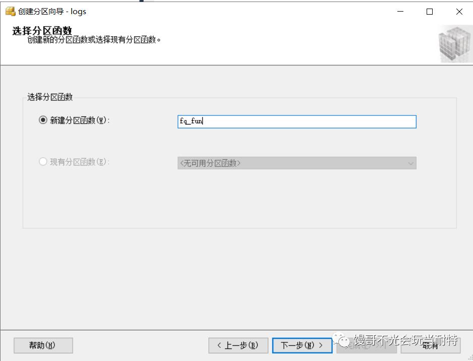Screen dimensions: 473x361
Task: Choose the 现有分区函数(E) radio option
Action: point(43,162)
